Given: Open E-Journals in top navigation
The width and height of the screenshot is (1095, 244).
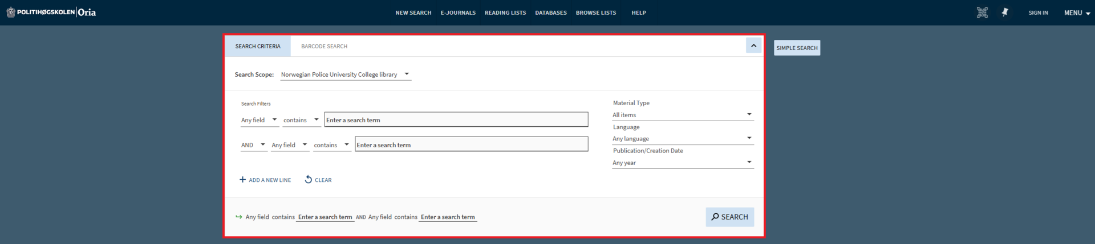Looking at the screenshot, I should [458, 13].
